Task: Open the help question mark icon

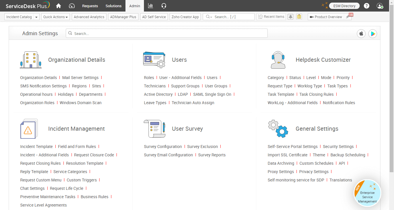Action: point(367,6)
